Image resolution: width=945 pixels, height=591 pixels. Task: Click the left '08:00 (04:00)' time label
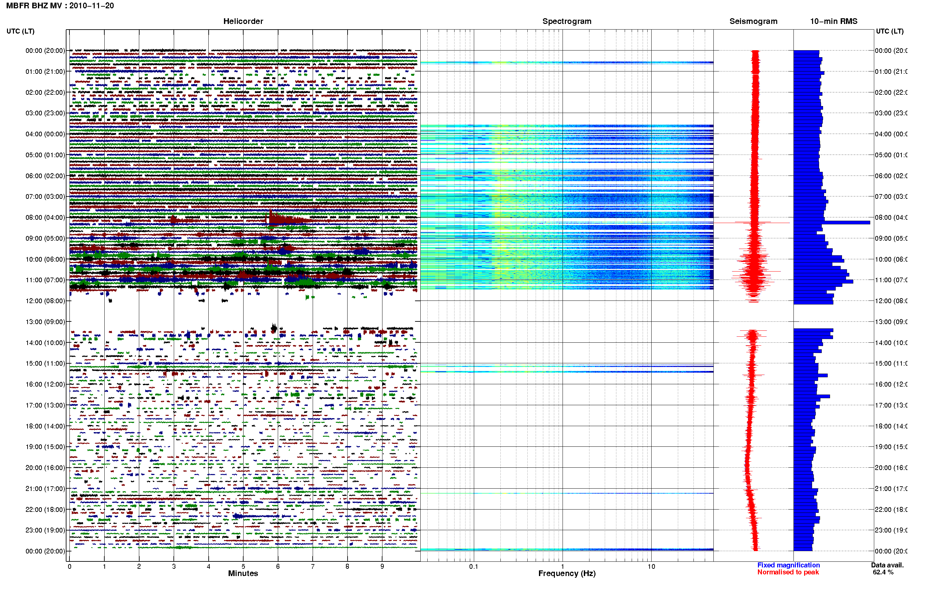[x=45, y=217]
